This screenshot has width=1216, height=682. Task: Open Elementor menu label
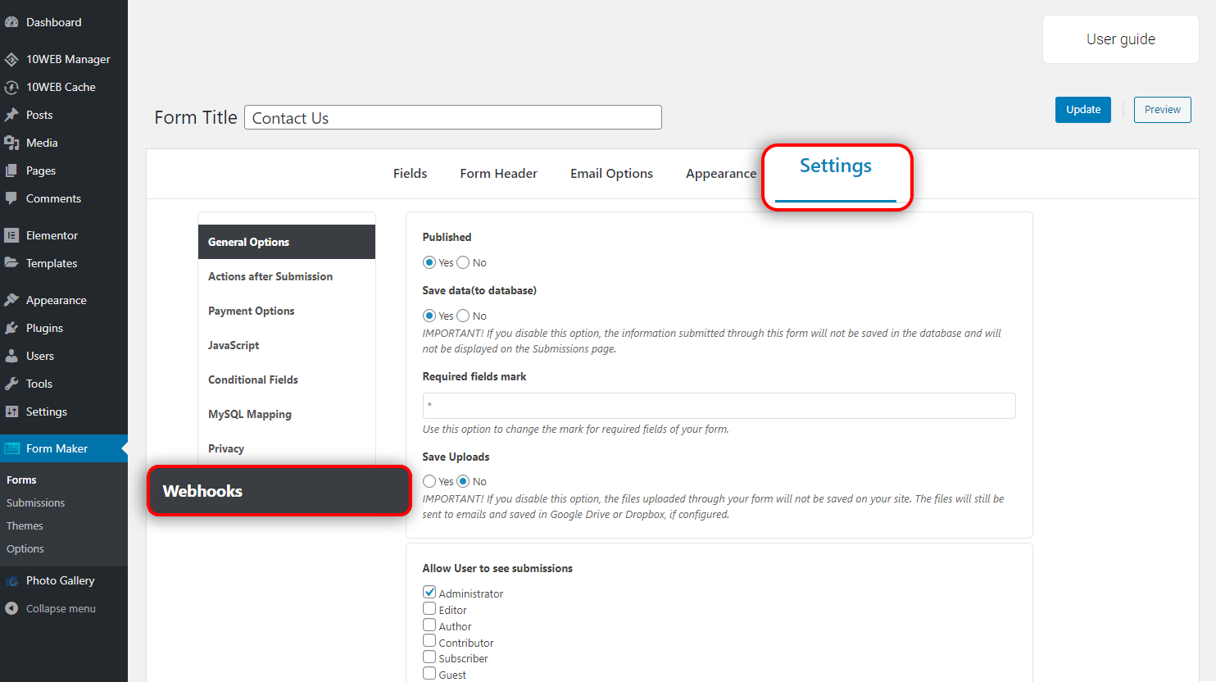coord(52,235)
